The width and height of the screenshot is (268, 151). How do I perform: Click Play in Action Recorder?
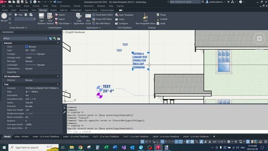[x=18, y=15]
